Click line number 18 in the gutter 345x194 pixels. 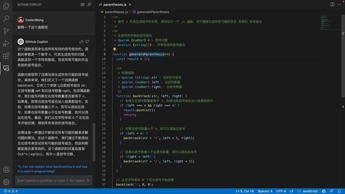point(103,96)
